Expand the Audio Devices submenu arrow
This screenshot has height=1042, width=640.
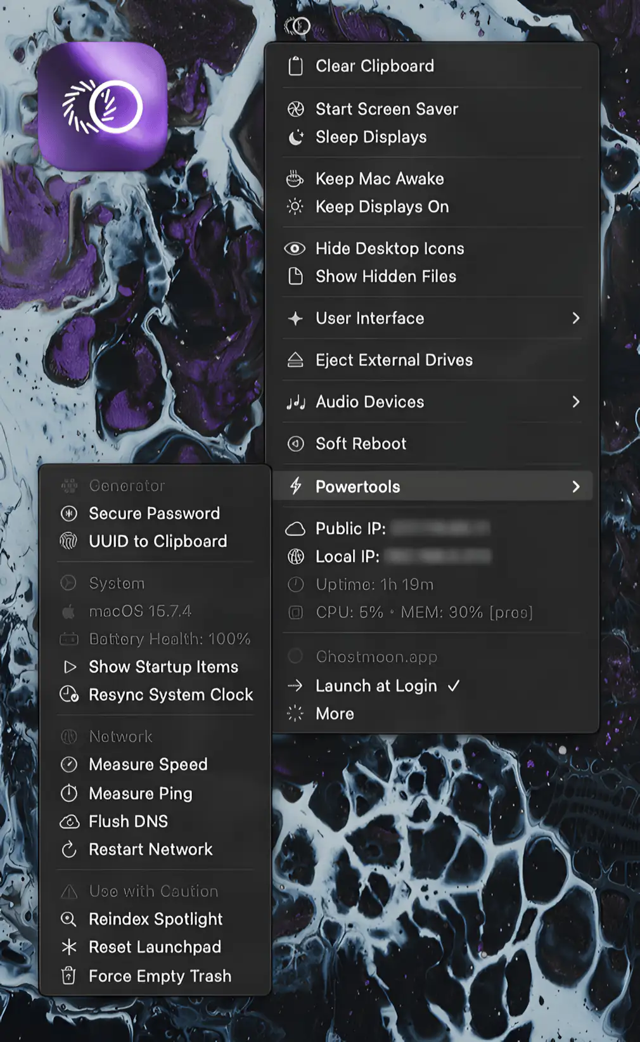(x=575, y=402)
